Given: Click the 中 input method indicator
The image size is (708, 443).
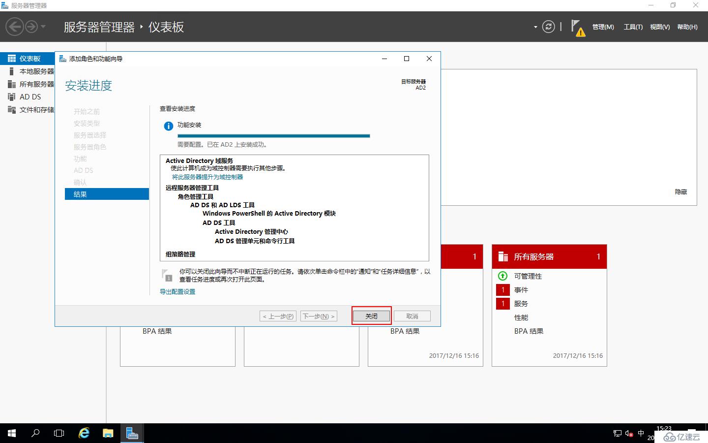Looking at the screenshot, I should pyautogui.click(x=641, y=433).
